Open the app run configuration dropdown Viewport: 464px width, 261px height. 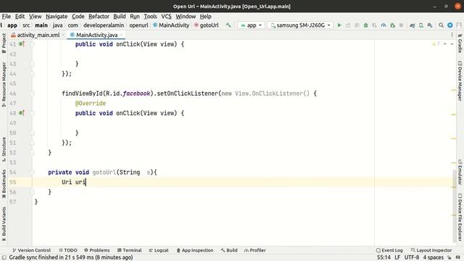(x=251, y=25)
